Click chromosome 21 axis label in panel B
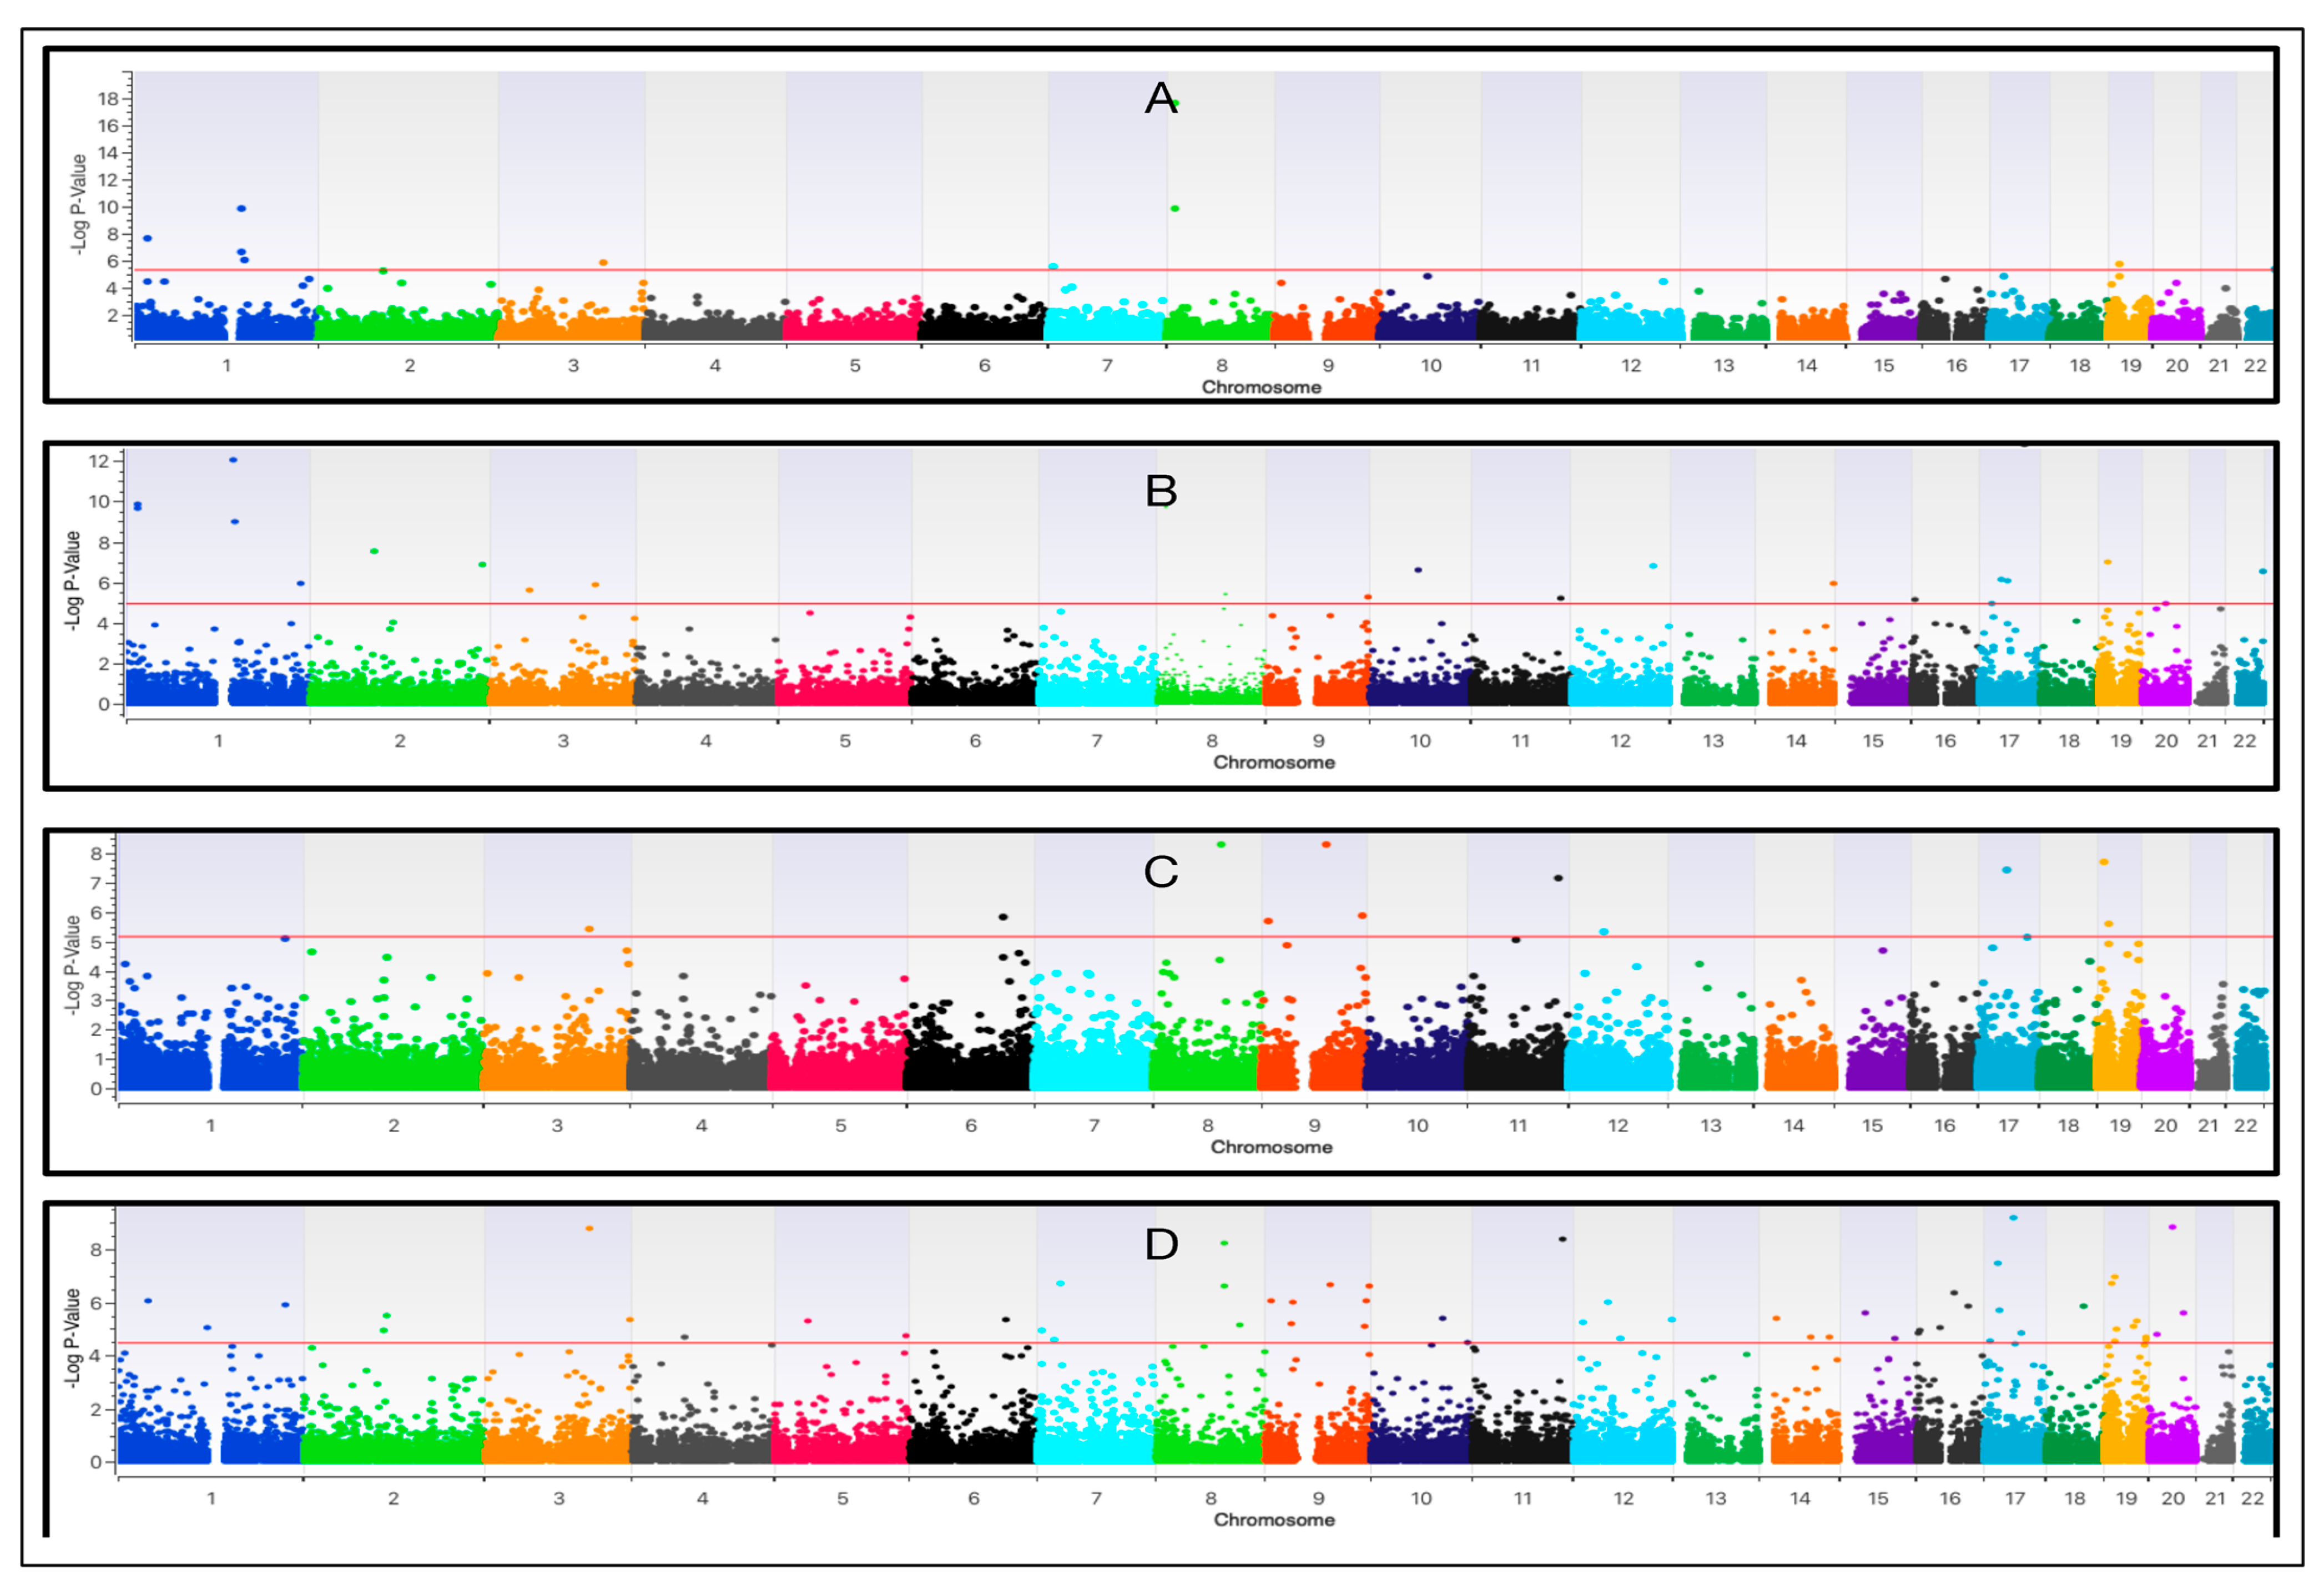The width and height of the screenshot is (2324, 1585). tap(2207, 741)
